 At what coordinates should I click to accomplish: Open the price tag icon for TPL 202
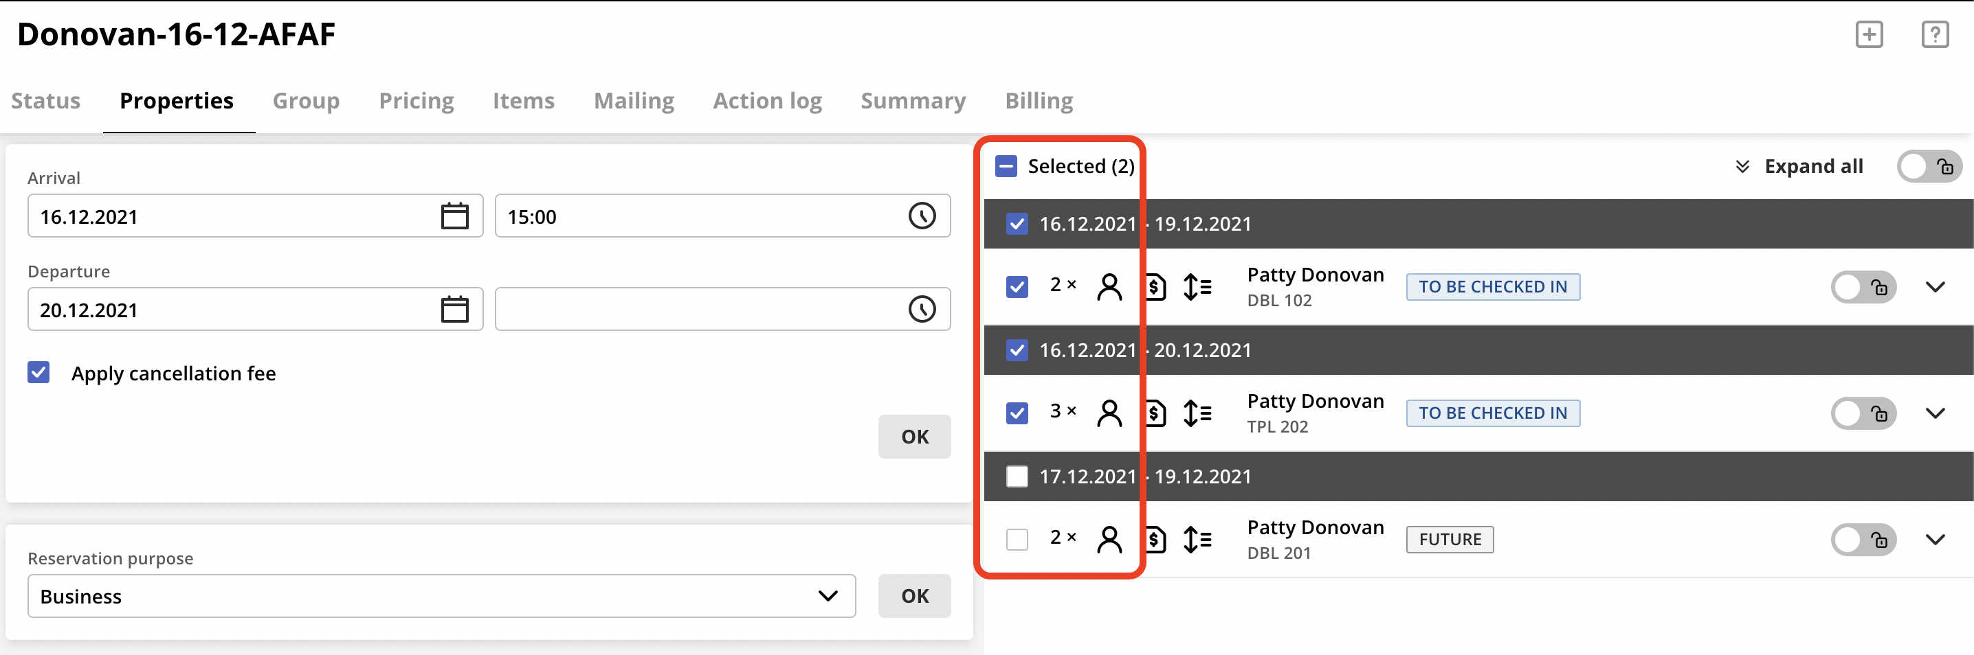coord(1155,413)
